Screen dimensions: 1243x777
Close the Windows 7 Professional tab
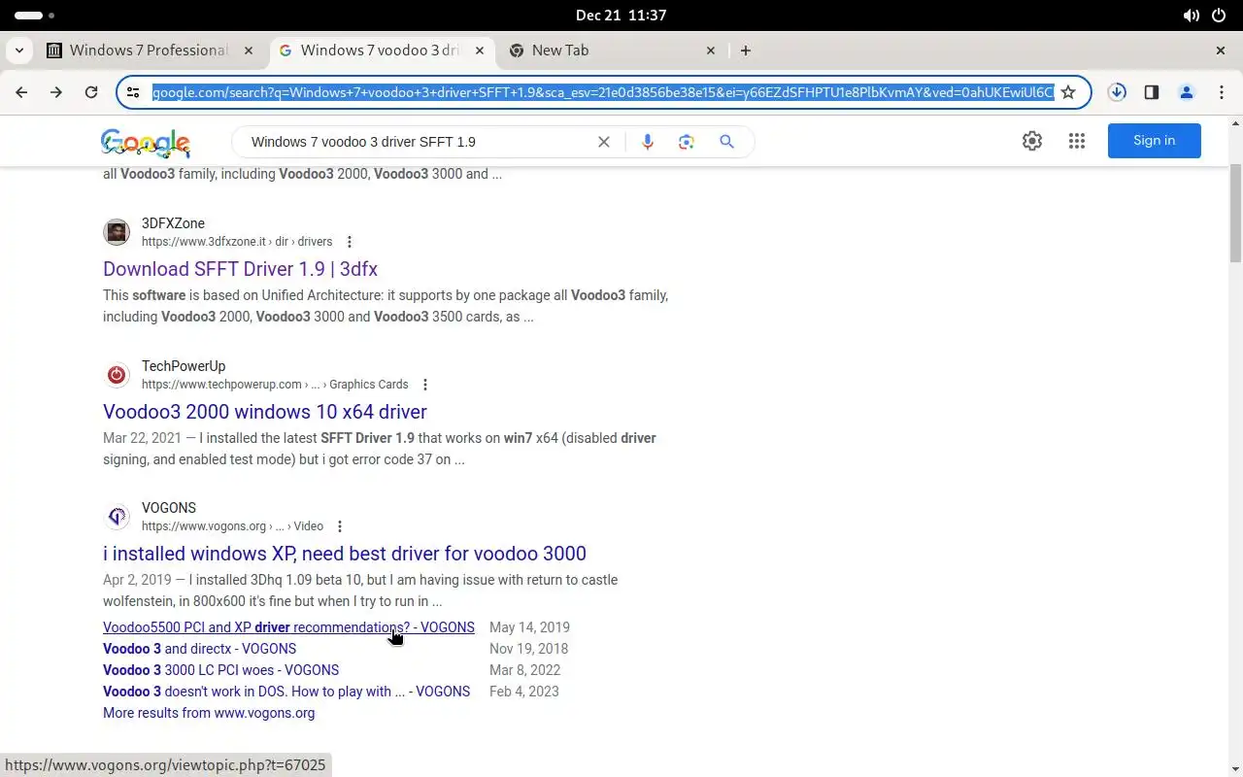(x=249, y=51)
